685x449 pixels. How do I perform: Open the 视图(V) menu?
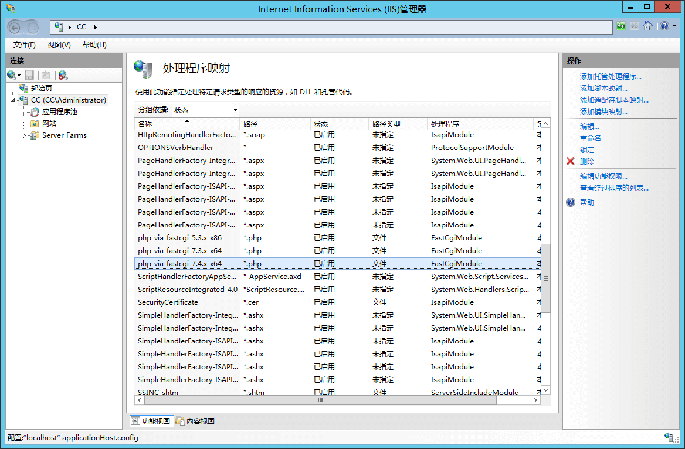pos(59,45)
